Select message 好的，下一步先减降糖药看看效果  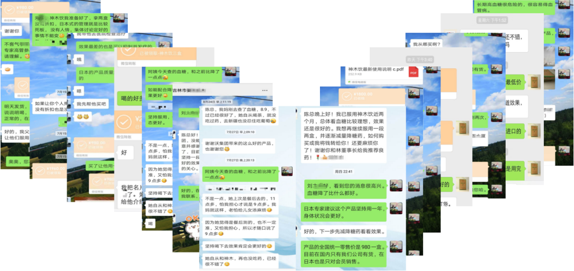[x=344, y=232]
